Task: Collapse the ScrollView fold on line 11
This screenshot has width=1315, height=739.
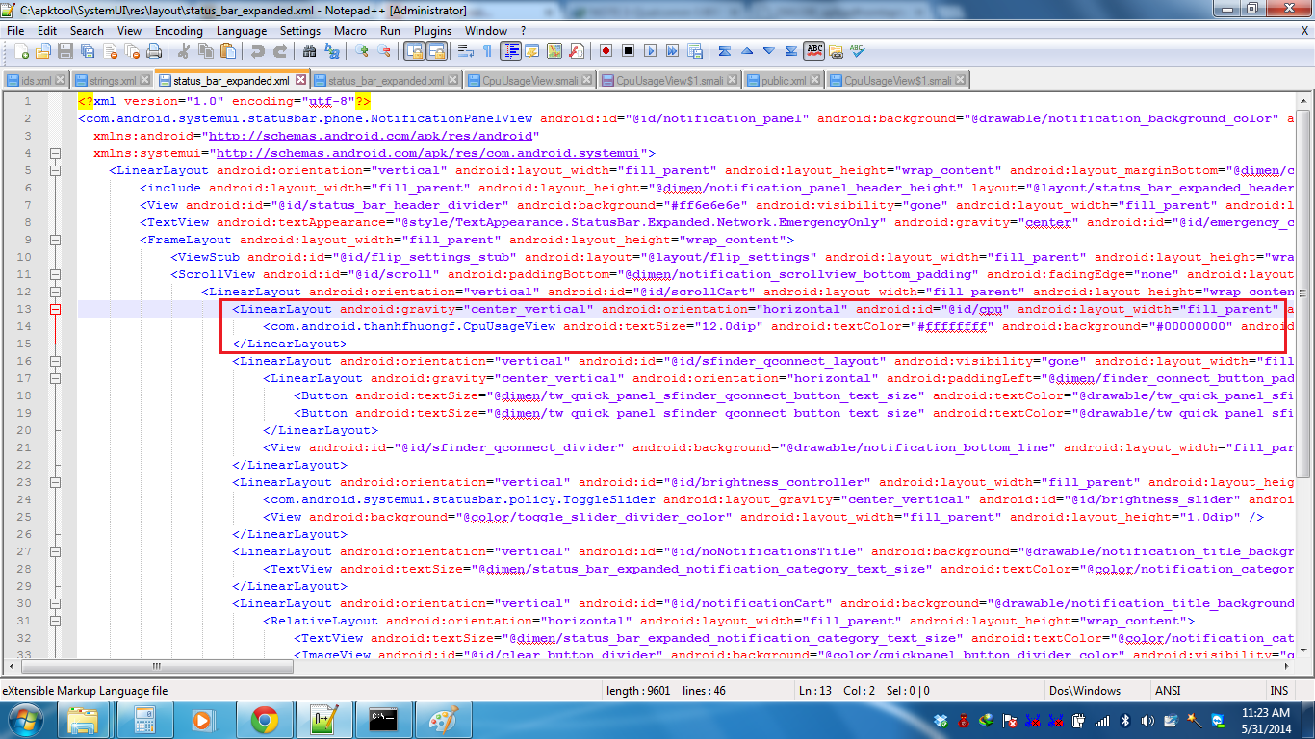Action: (x=55, y=275)
